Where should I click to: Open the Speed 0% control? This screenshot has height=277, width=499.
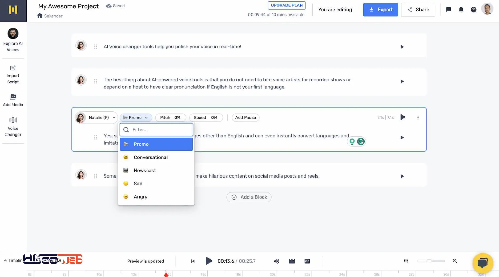[206, 117]
